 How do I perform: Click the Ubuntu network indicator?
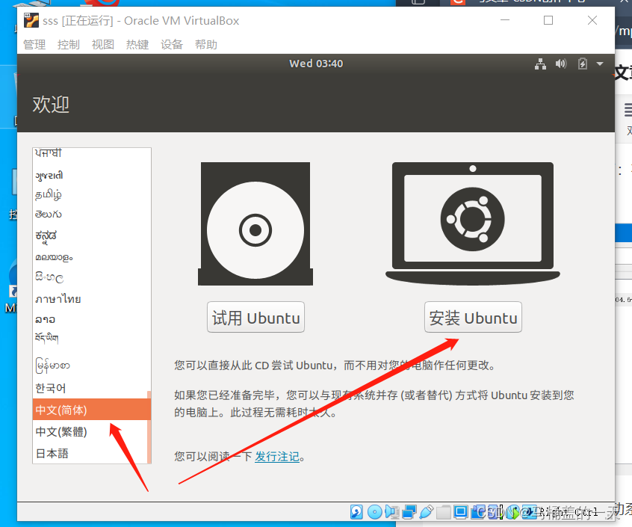tap(540, 64)
